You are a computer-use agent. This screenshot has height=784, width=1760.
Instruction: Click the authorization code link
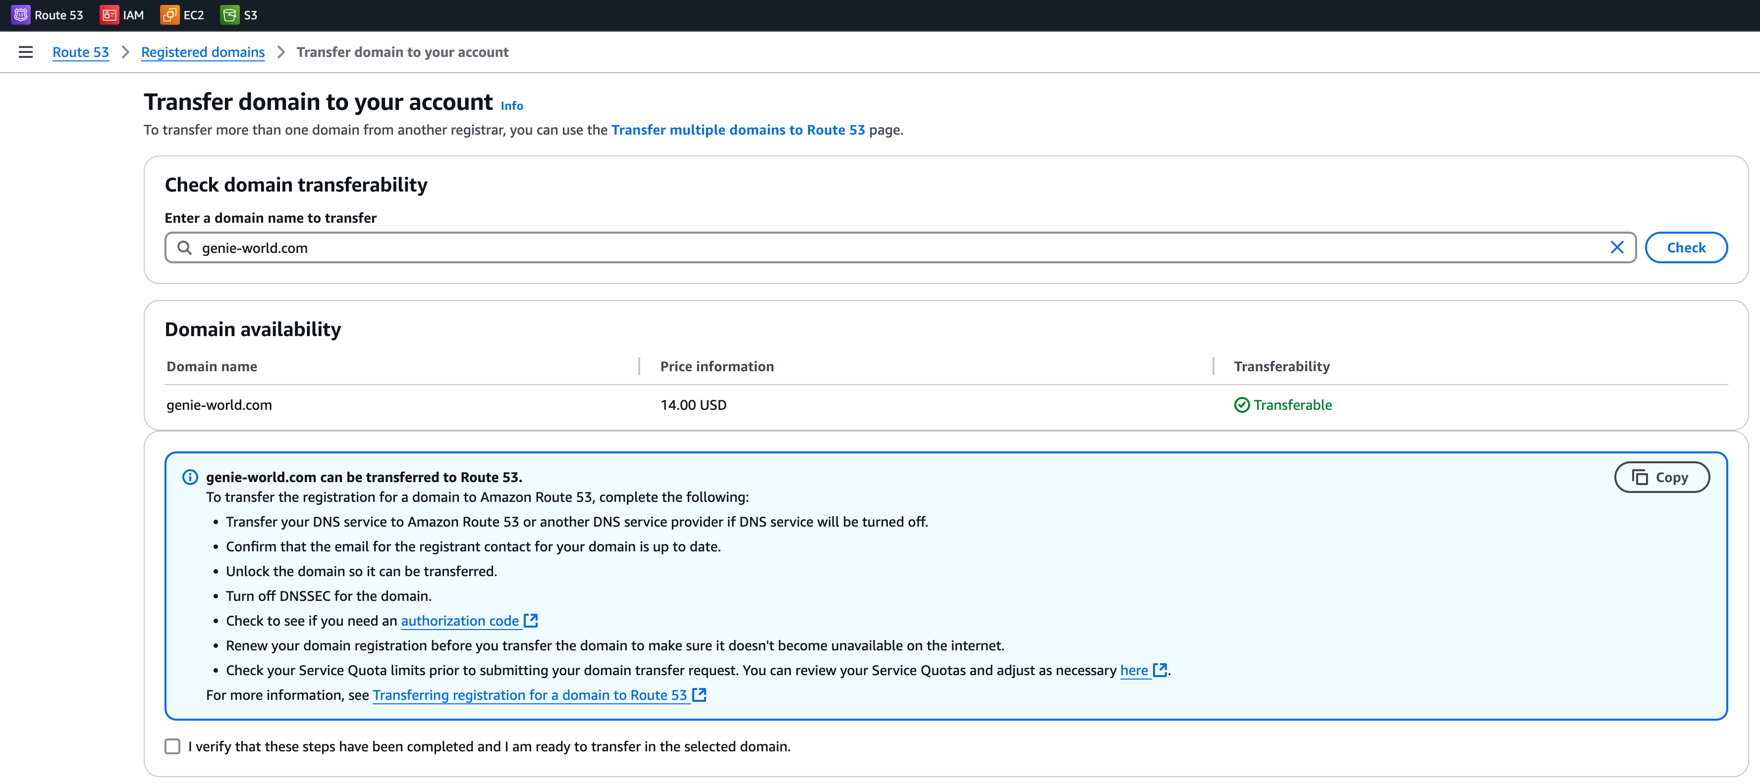click(460, 620)
